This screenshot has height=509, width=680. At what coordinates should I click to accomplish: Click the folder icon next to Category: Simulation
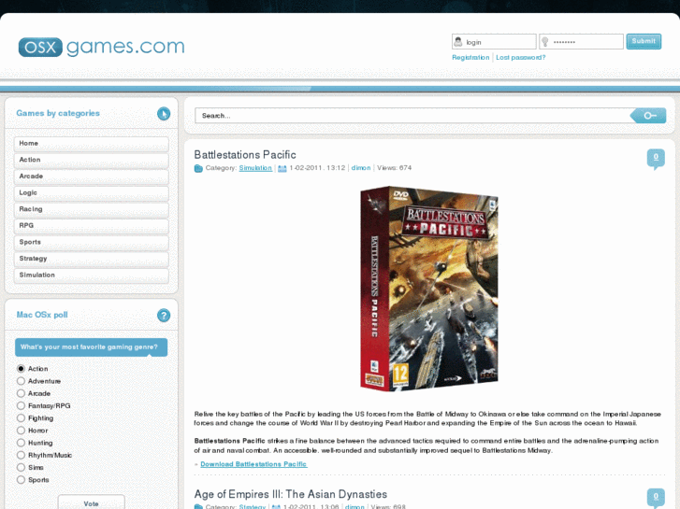tap(198, 168)
